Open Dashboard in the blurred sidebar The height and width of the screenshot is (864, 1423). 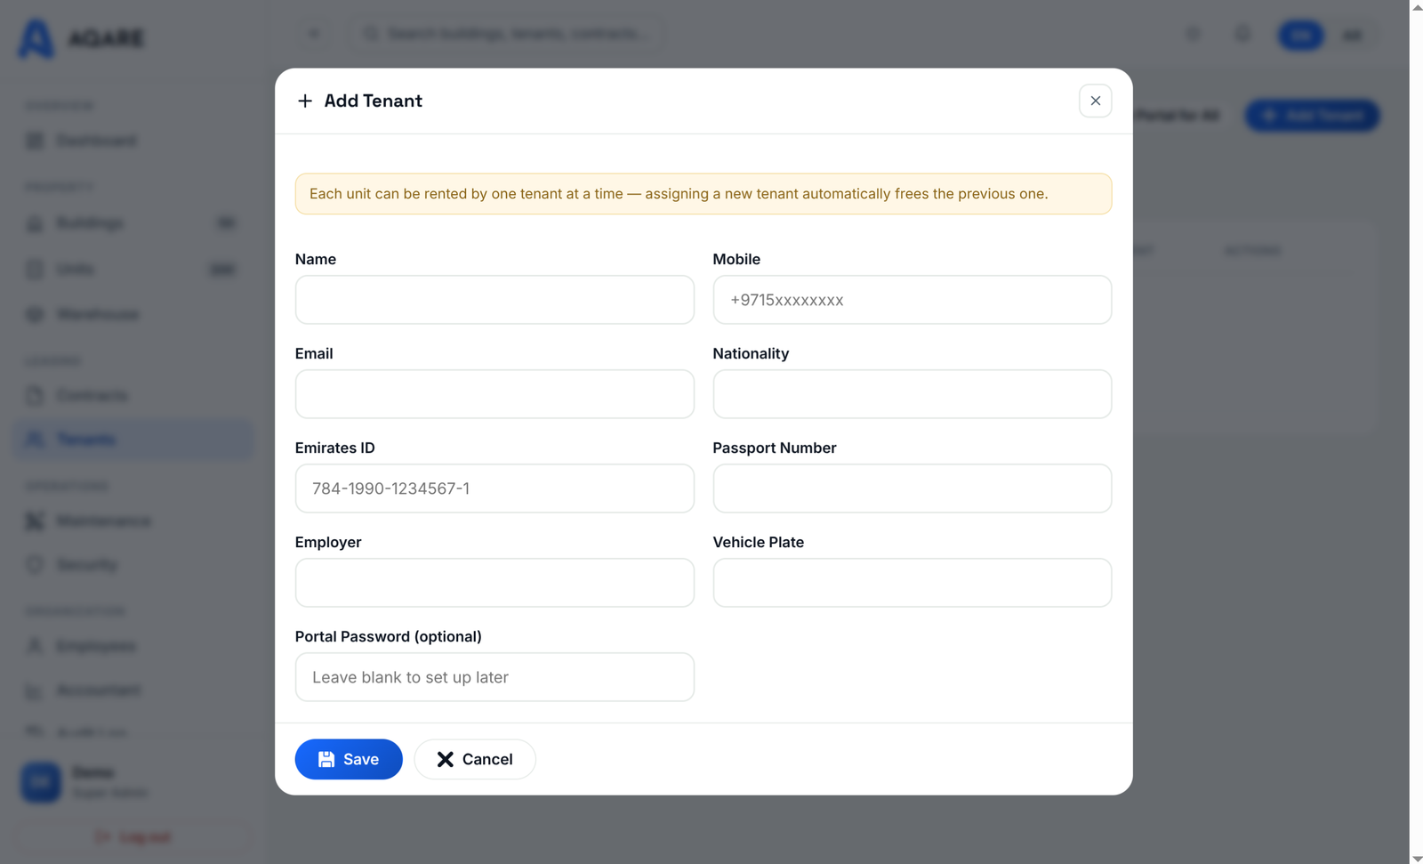click(133, 141)
